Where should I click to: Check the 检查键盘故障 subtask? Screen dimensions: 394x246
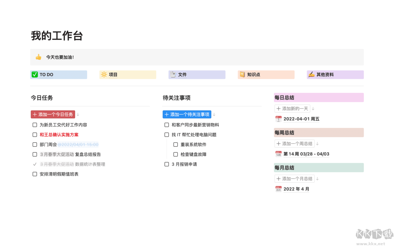(x=176, y=154)
